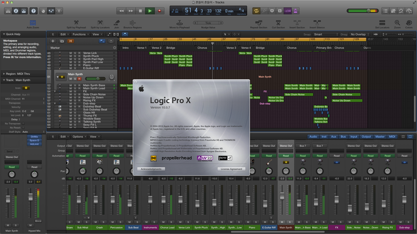Screen dimensions: 417x234
Task: Open the Tracks area View menu
Action: pyautogui.click(x=97, y=34)
